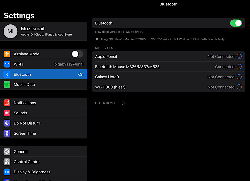Screen dimensions: 250x181
Task: Open Muz Ismail Apple ID account
Action: [43, 31]
